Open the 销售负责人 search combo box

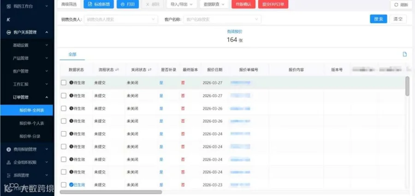(121, 19)
